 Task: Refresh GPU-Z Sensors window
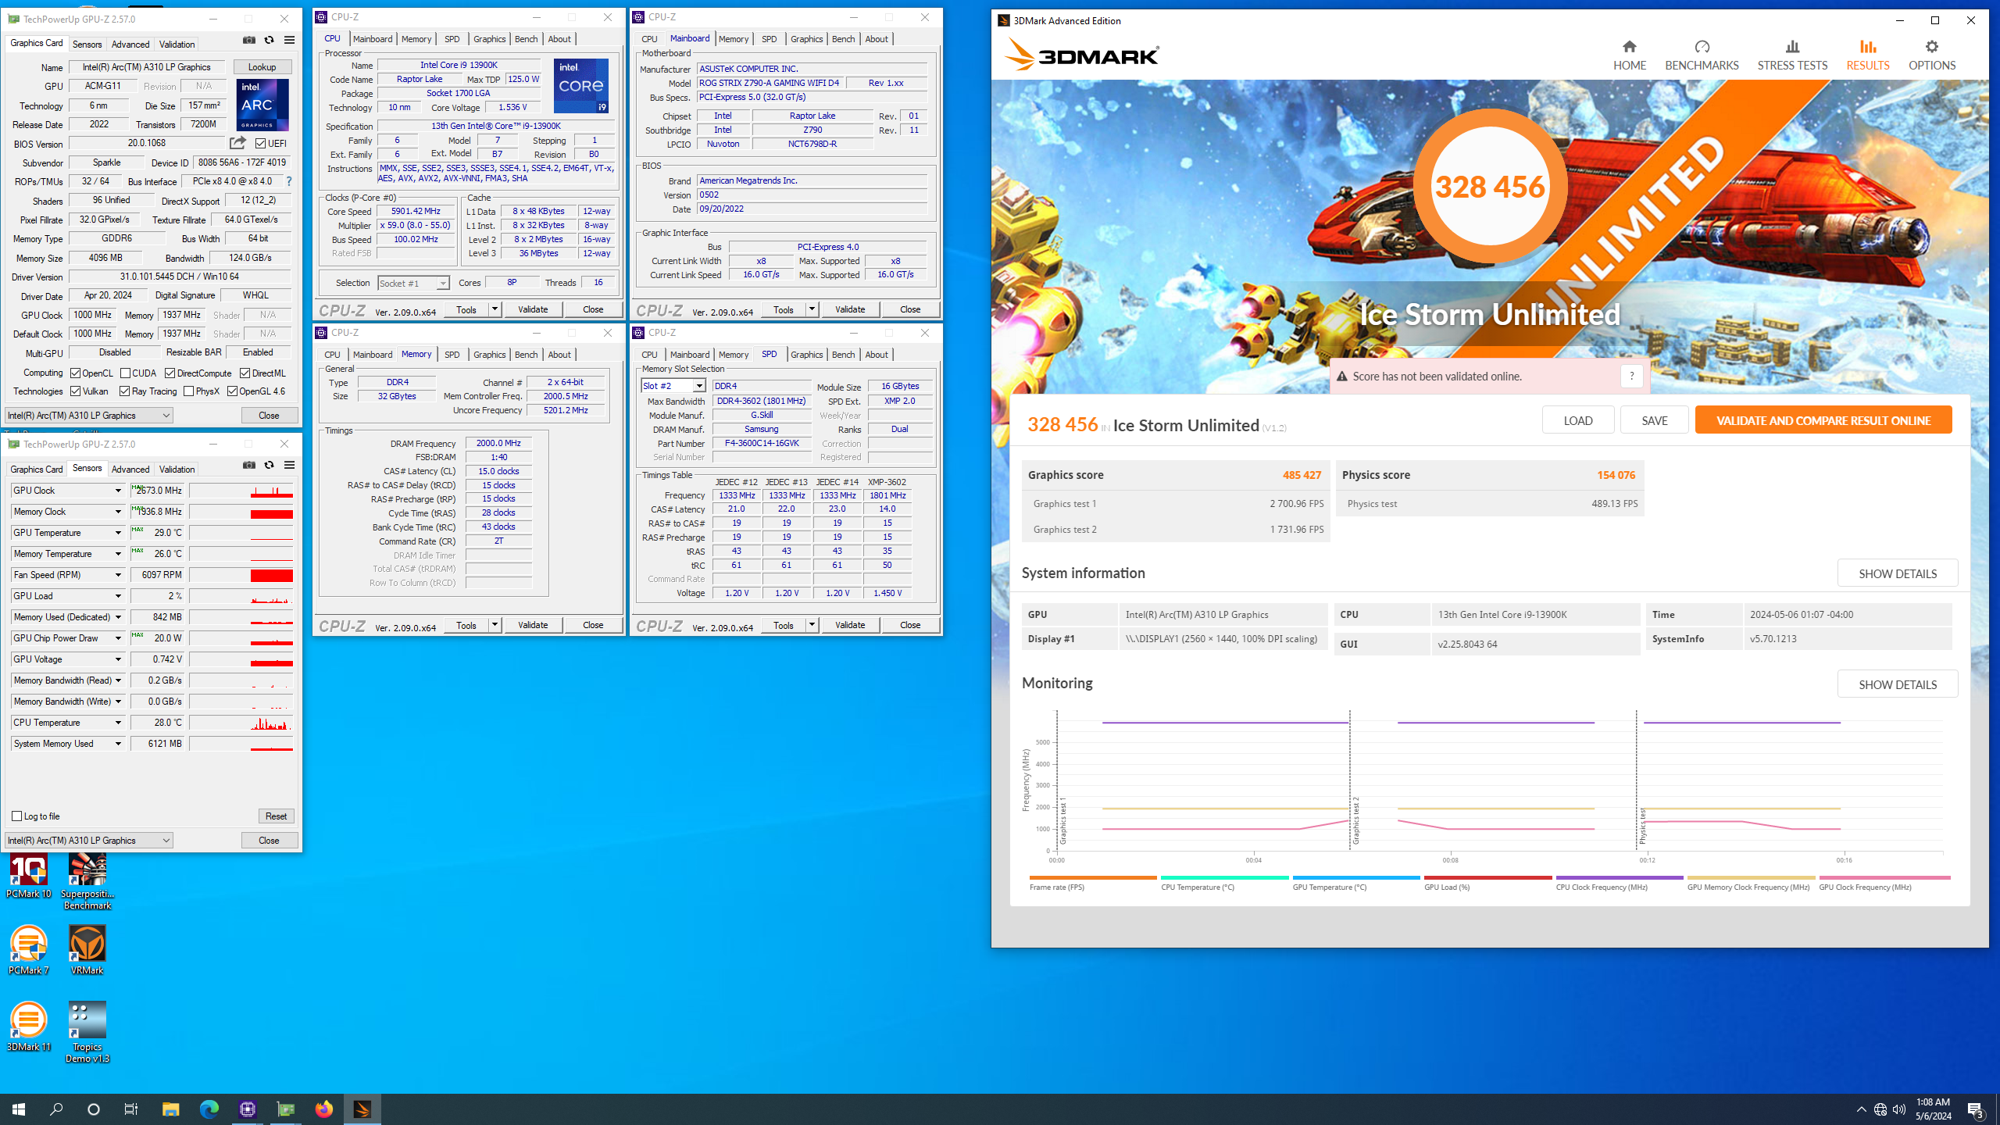269,465
